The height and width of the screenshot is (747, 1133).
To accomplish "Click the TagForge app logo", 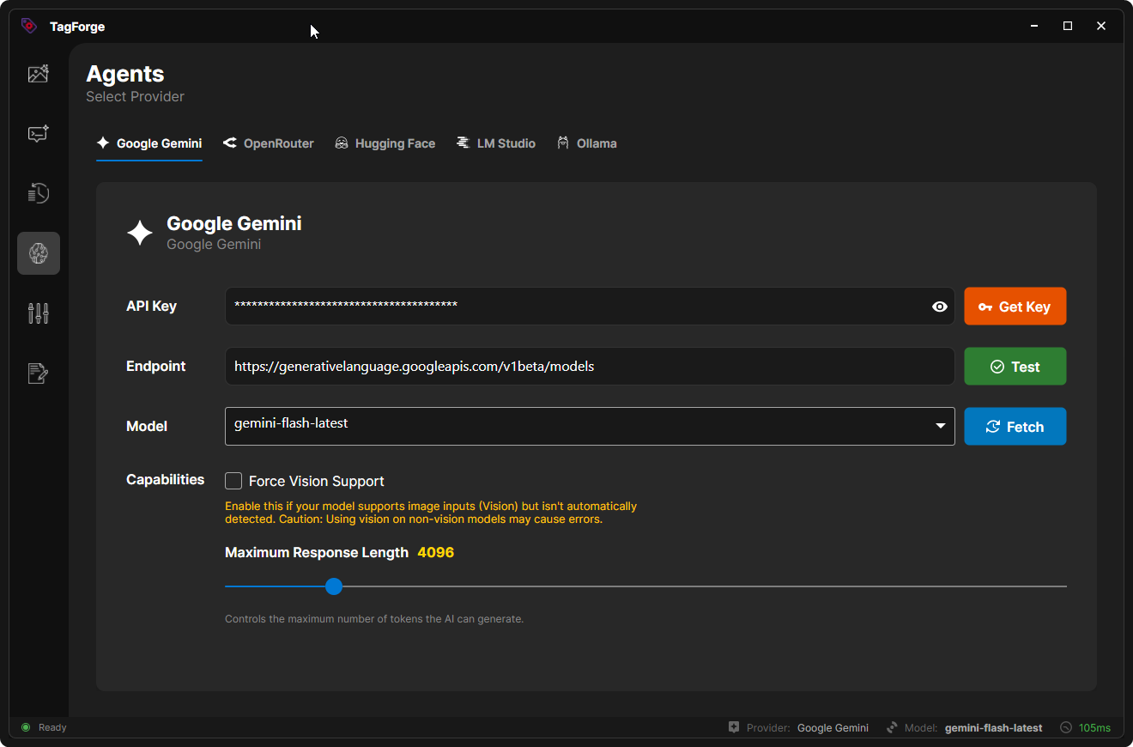I will [29, 26].
